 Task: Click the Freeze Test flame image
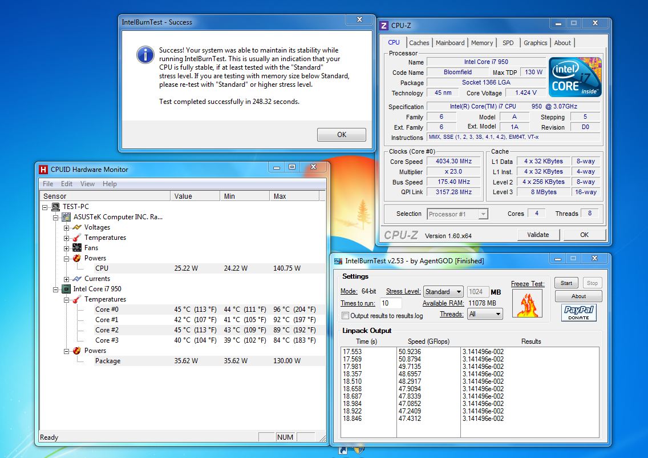point(527,303)
